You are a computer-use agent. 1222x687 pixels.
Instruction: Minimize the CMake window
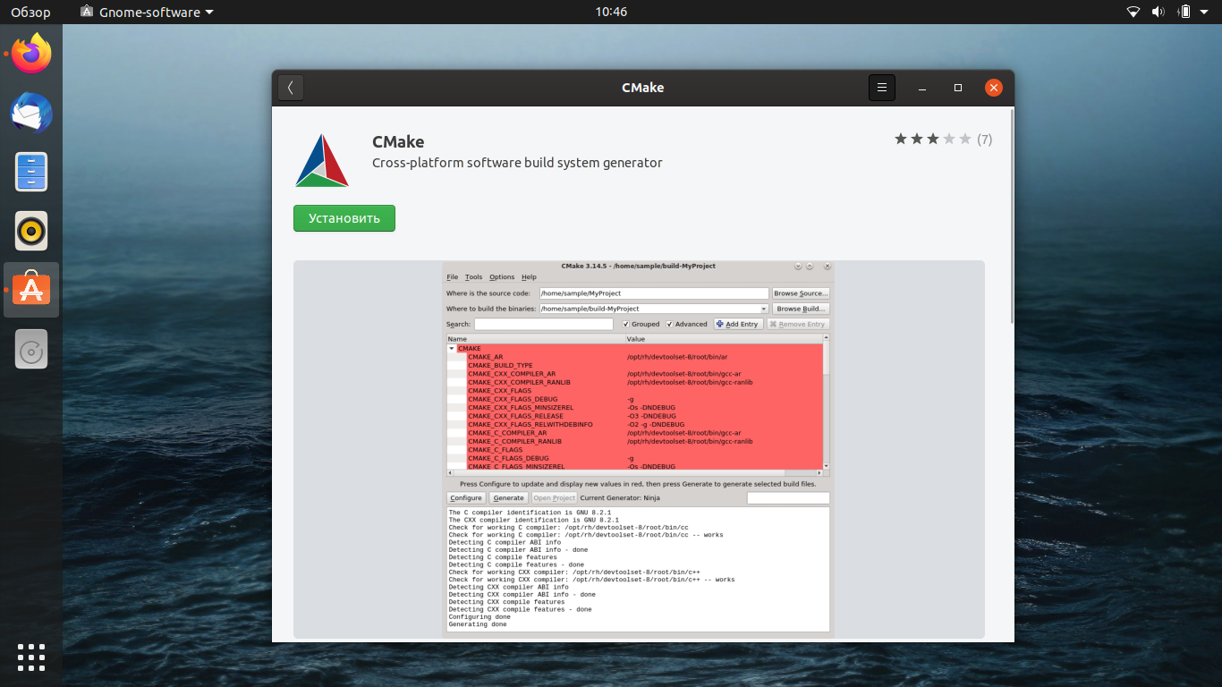pyautogui.click(x=922, y=88)
